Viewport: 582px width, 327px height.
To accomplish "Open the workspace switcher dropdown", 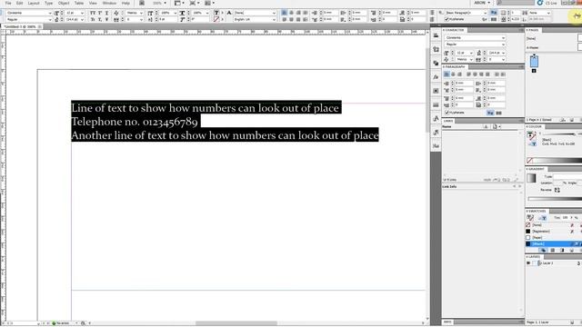I will click(x=482, y=3).
